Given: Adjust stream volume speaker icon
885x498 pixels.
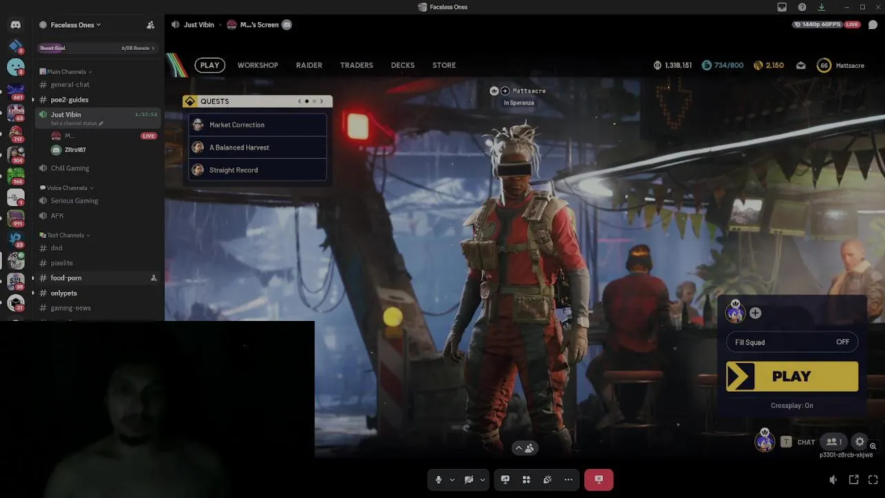Looking at the screenshot, I should coord(834,479).
